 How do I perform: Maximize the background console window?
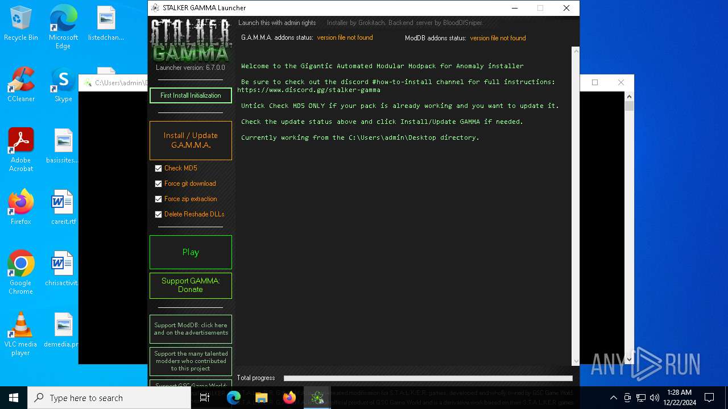tap(595, 82)
